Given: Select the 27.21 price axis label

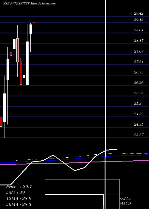Looking at the screenshot, I should (x=139, y=62).
